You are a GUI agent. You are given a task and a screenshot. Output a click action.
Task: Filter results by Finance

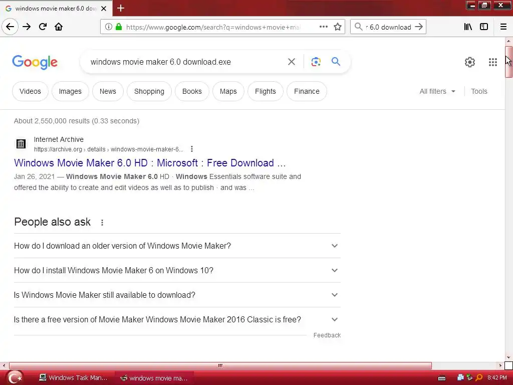(307, 91)
